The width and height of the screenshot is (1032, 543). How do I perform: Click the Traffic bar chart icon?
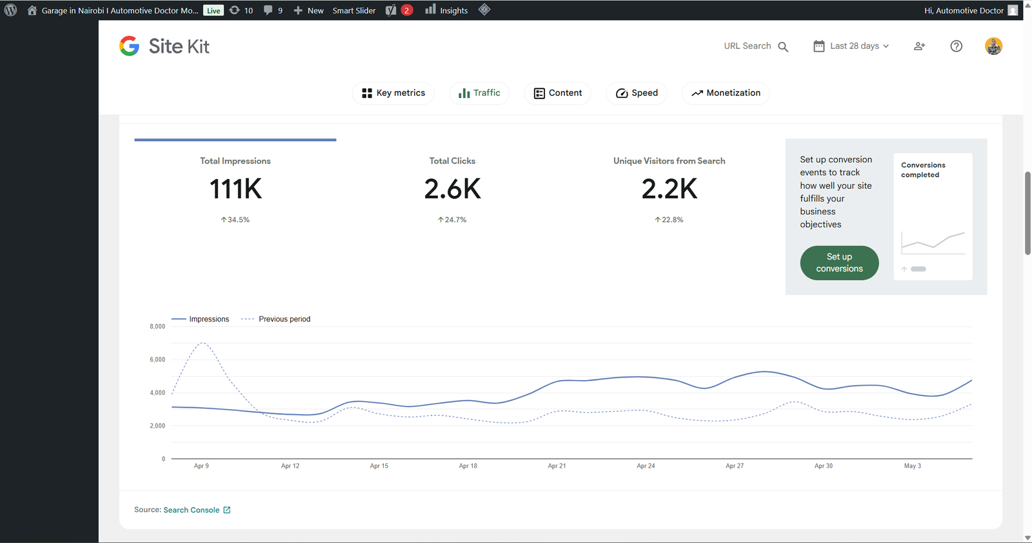click(x=464, y=93)
